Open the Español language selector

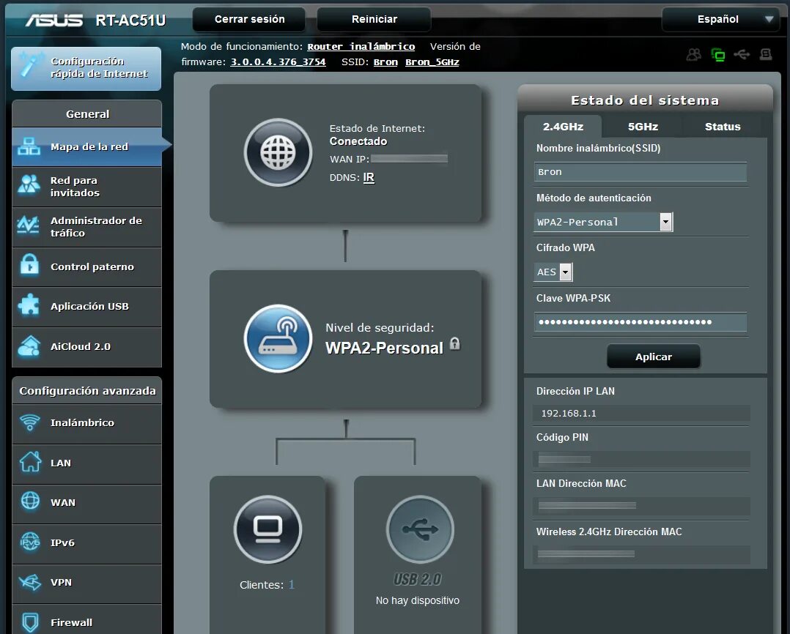[720, 19]
